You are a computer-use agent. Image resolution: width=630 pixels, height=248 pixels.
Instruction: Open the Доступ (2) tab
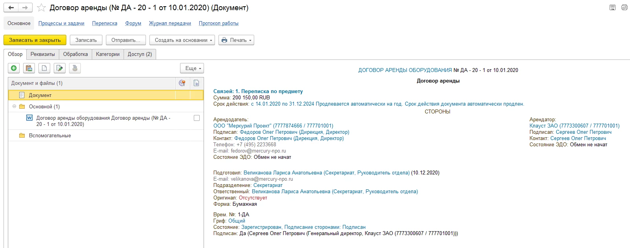140,54
